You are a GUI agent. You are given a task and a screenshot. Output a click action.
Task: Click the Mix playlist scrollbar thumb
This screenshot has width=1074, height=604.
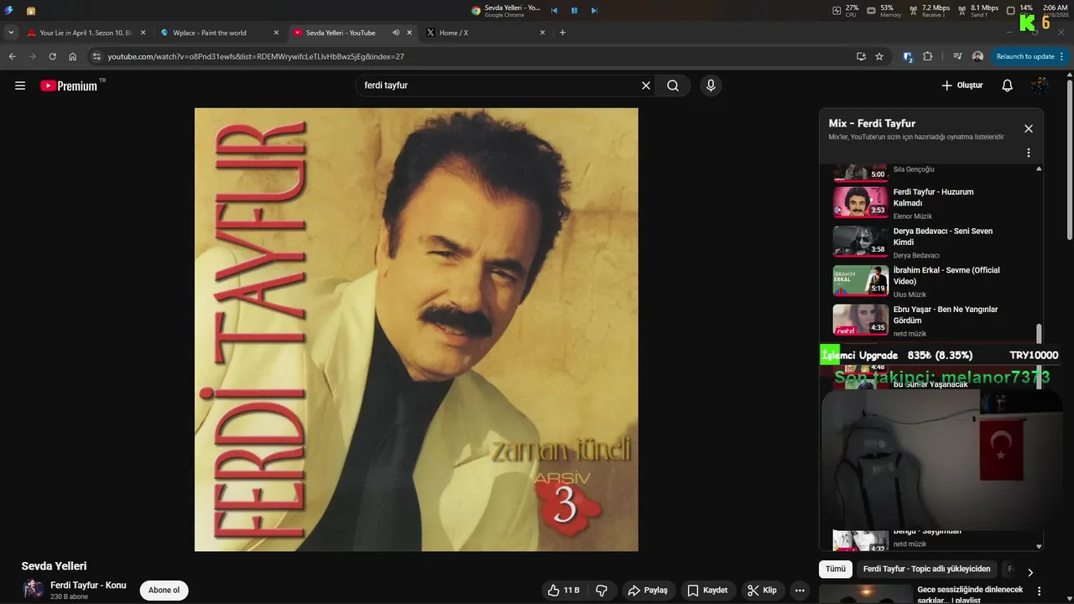coord(1039,334)
